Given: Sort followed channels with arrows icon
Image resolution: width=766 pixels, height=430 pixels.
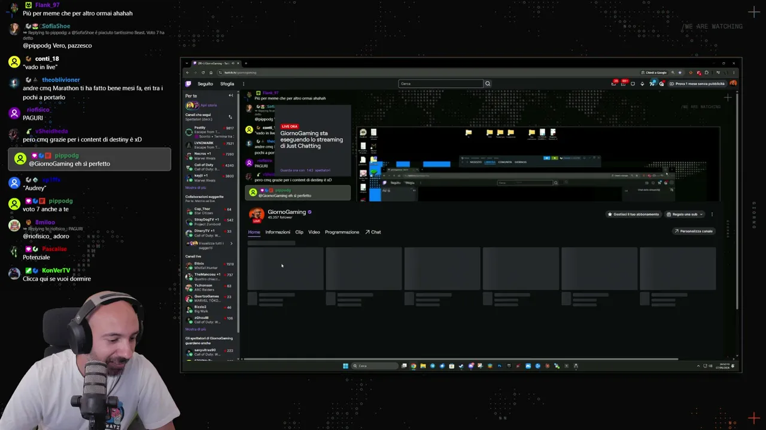Looking at the screenshot, I should [230, 116].
